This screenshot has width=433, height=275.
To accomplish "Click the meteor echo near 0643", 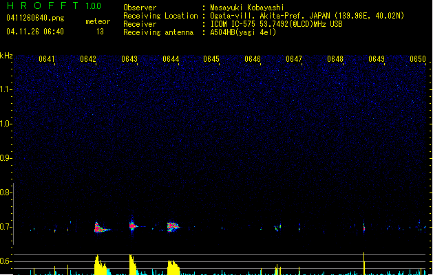I will tap(132, 225).
